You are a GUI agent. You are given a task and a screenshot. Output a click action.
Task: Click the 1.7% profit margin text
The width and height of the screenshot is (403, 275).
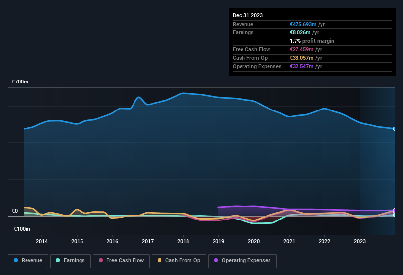pyautogui.click(x=312, y=41)
